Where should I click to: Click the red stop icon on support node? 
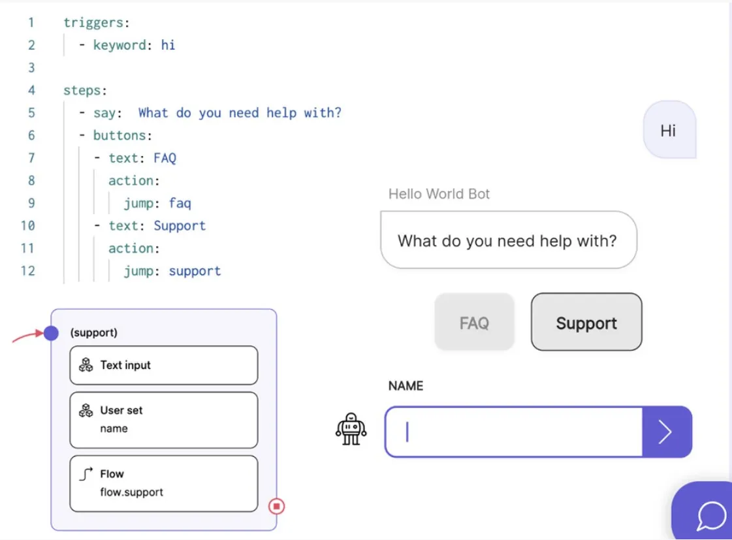(x=277, y=506)
